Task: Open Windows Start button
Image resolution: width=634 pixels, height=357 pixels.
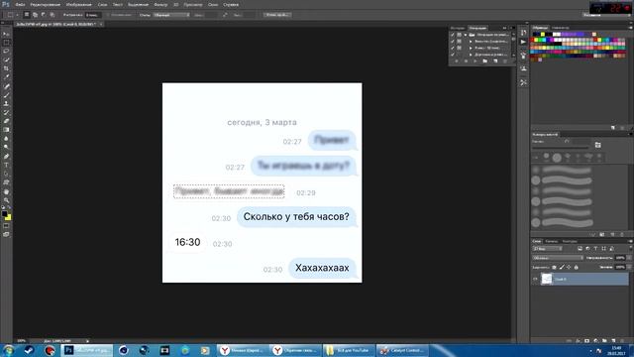Action: 8,350
